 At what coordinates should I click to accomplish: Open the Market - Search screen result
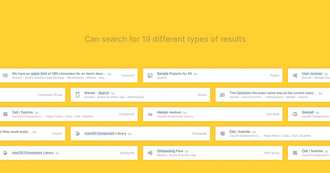click(x=140, y=95)
